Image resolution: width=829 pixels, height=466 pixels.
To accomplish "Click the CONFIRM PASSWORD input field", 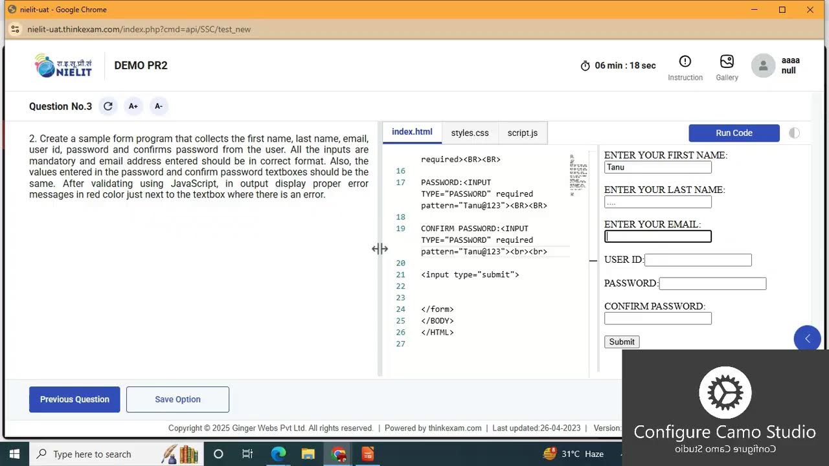I will pyautogui.click(x=658, y=318).
